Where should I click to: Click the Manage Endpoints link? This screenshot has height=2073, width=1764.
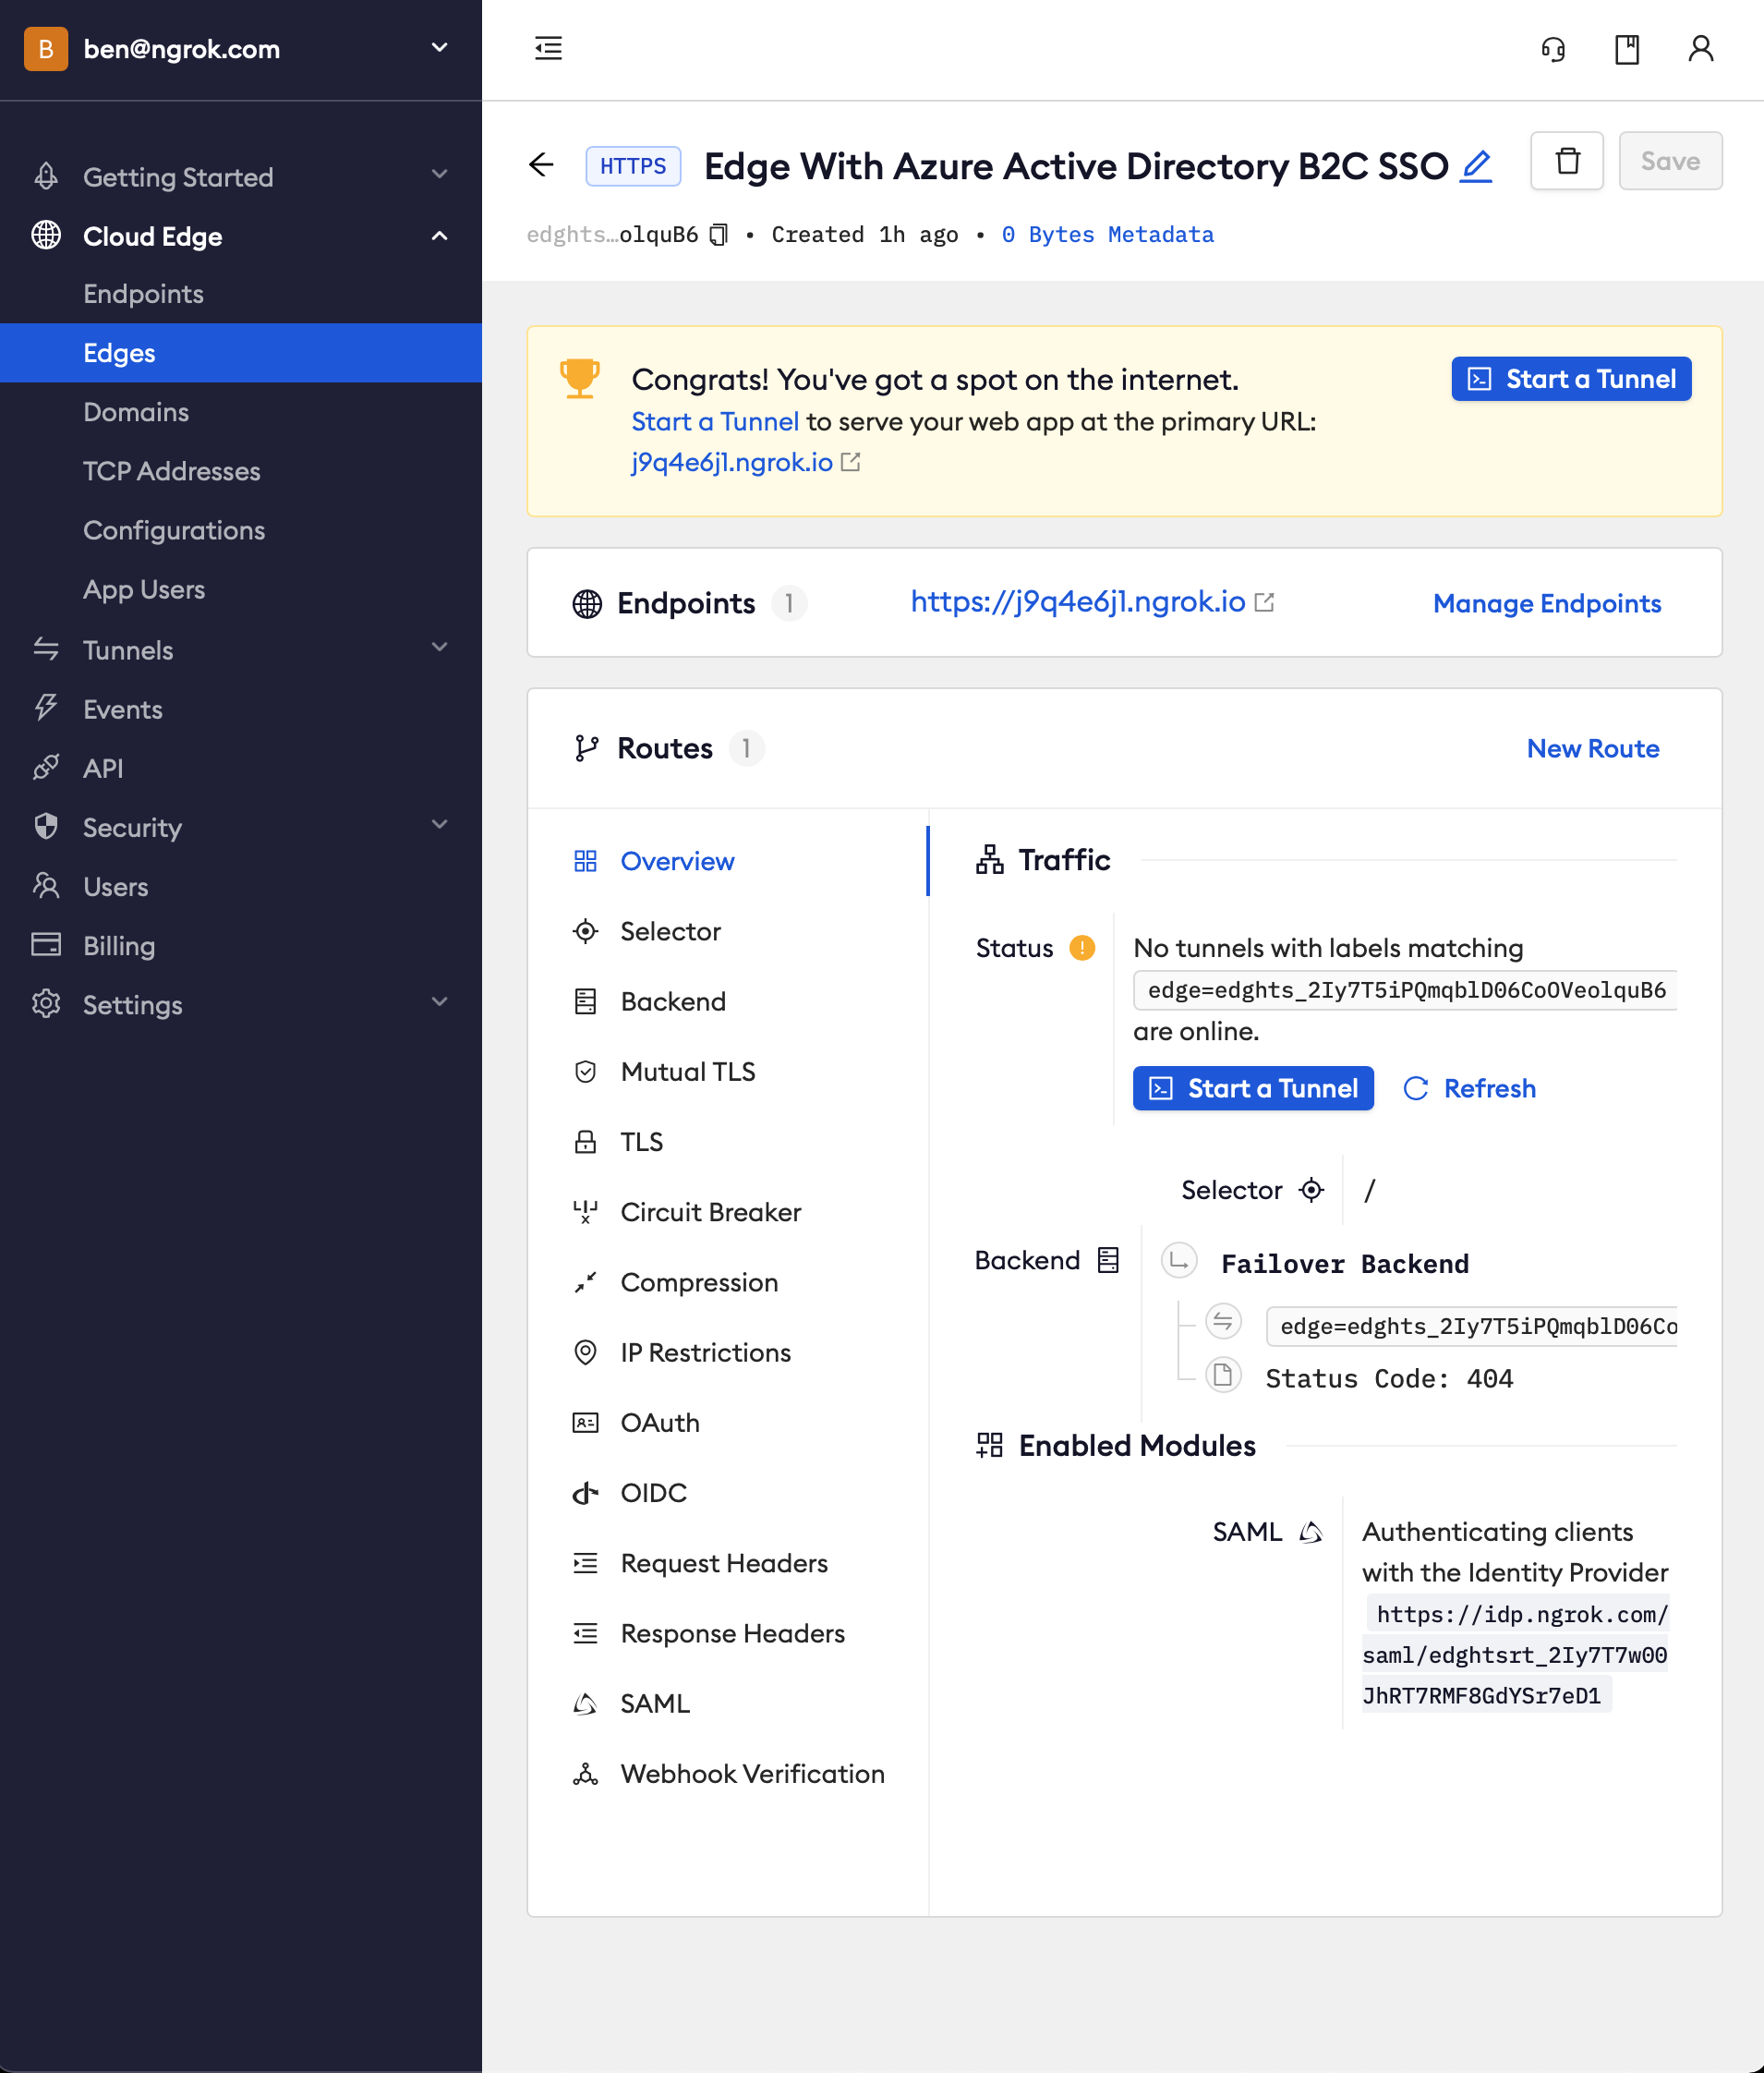tap(1547, 604)
